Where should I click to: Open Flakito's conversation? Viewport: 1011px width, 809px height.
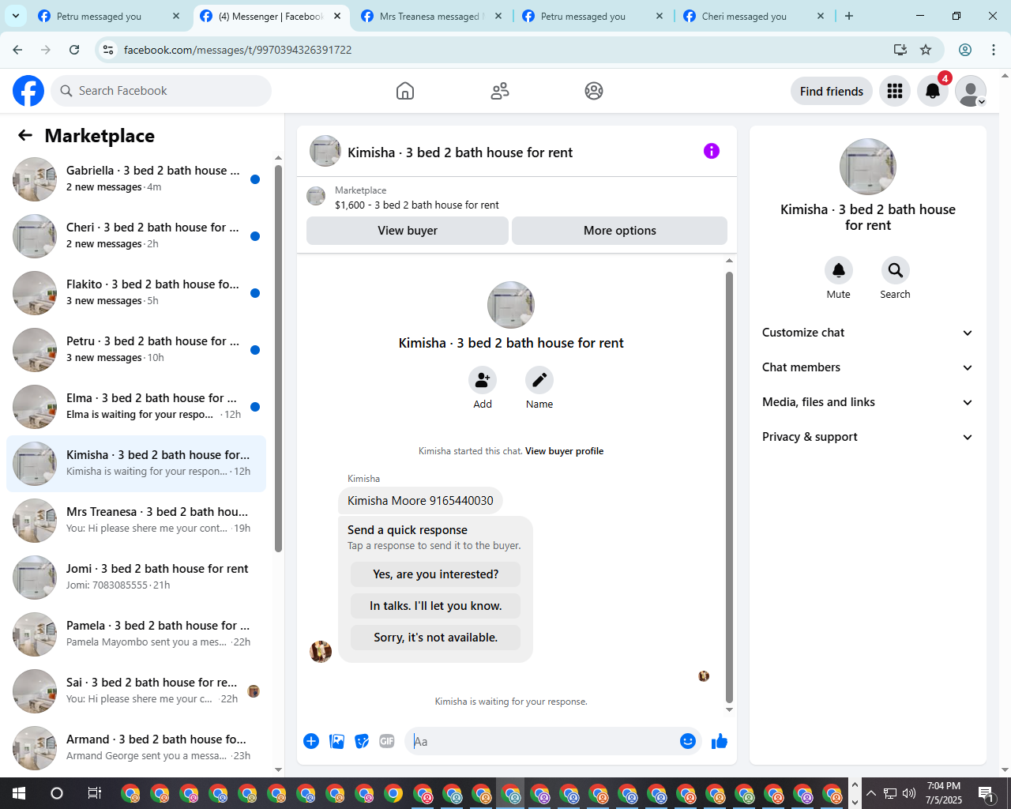137,293
